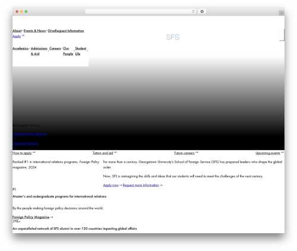Open the About link

(x=17, y=31)
